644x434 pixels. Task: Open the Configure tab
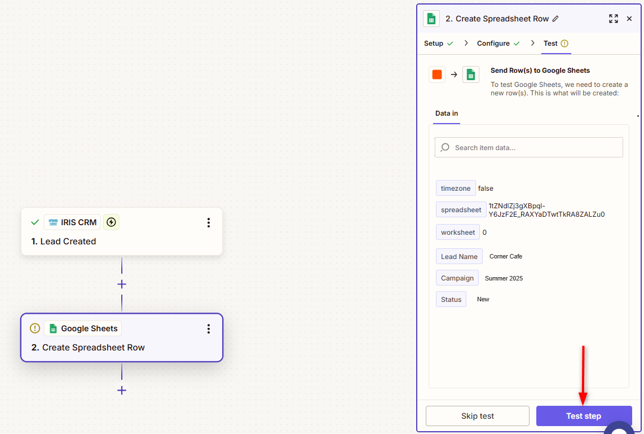tap(498, 43)
